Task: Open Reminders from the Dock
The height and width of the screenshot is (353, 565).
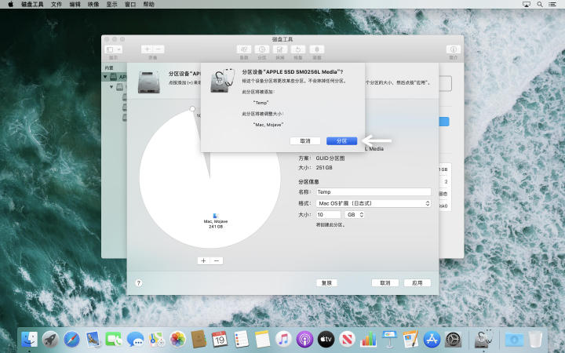Action: pyautogui.click(x=241, y=340)
